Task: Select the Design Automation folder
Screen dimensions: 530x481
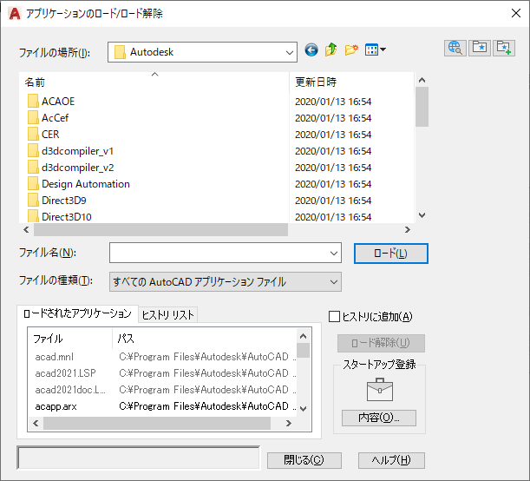Action: coord(79,184)
